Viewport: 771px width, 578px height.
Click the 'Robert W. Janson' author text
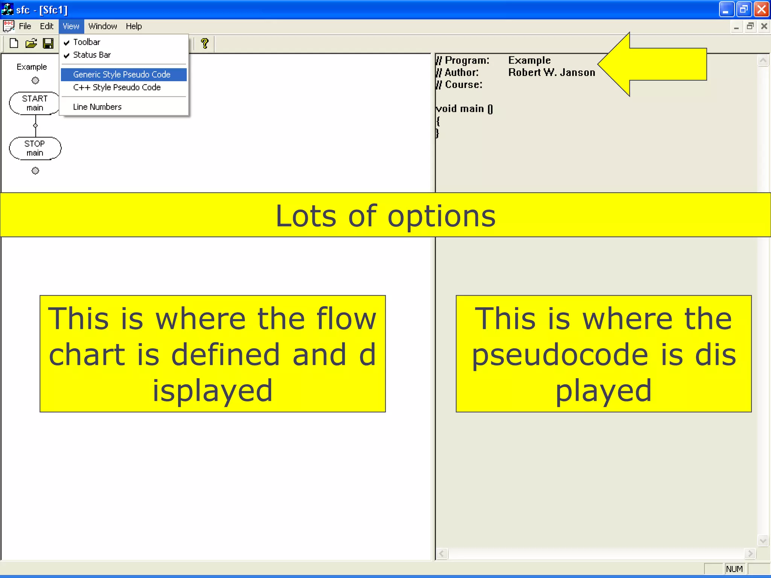pyautogui.click(x=552, y=72)
